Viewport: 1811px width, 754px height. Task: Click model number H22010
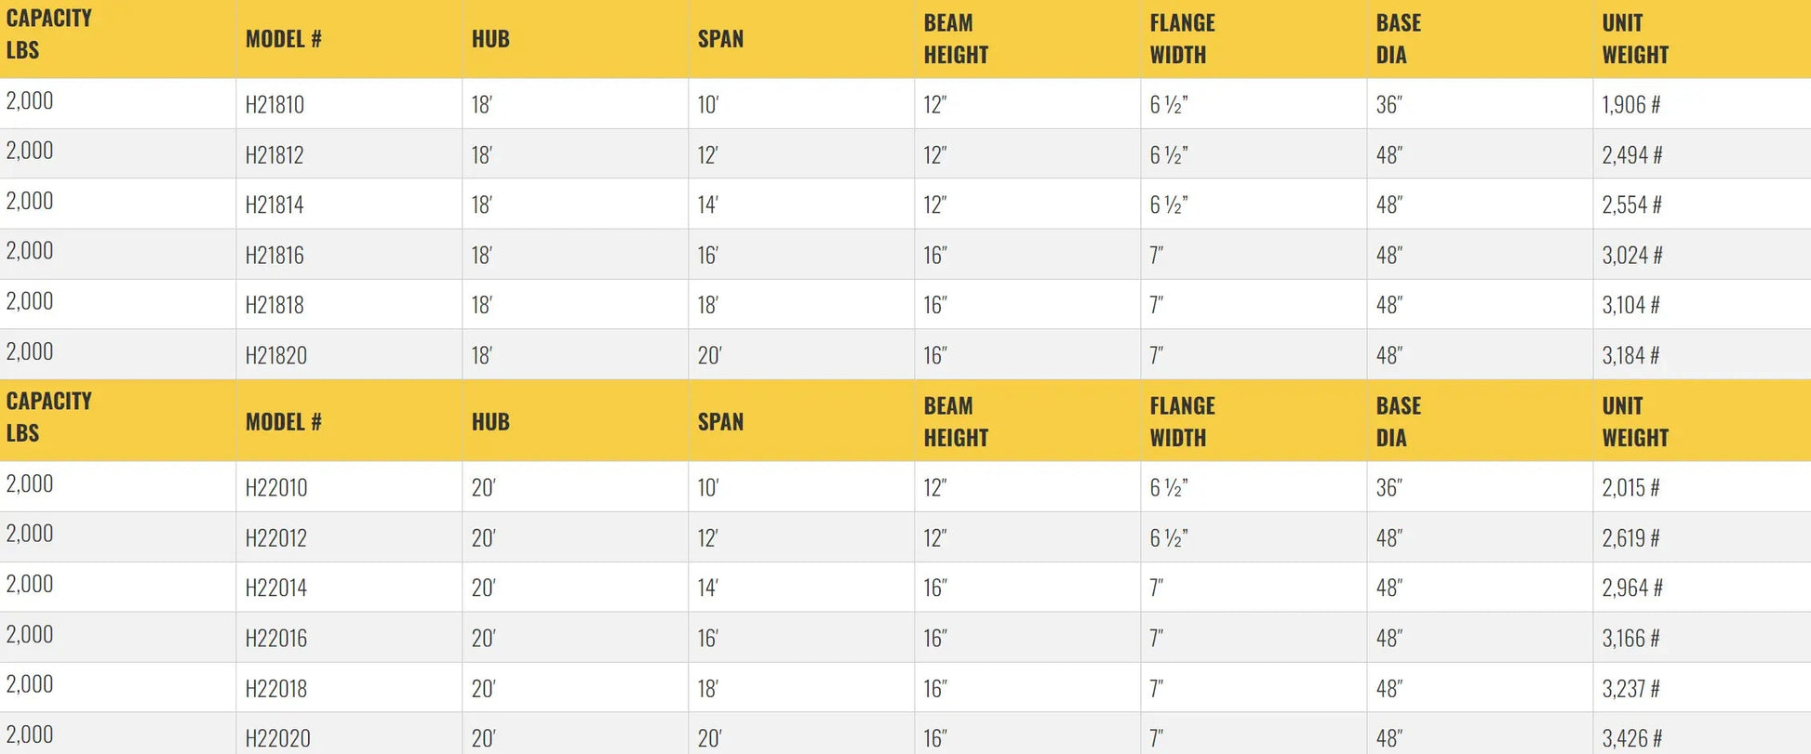[x=275, y=487]
